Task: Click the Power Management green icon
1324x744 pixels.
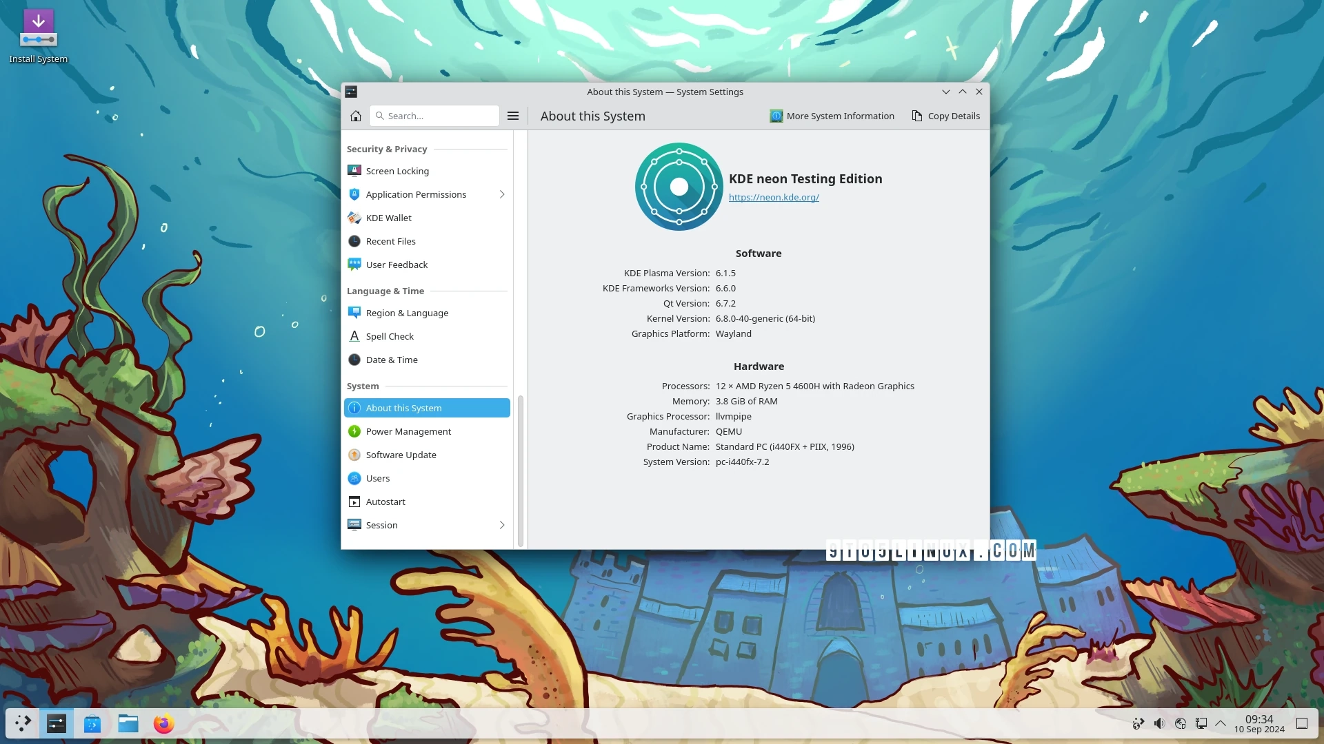Action: [354, 431]
